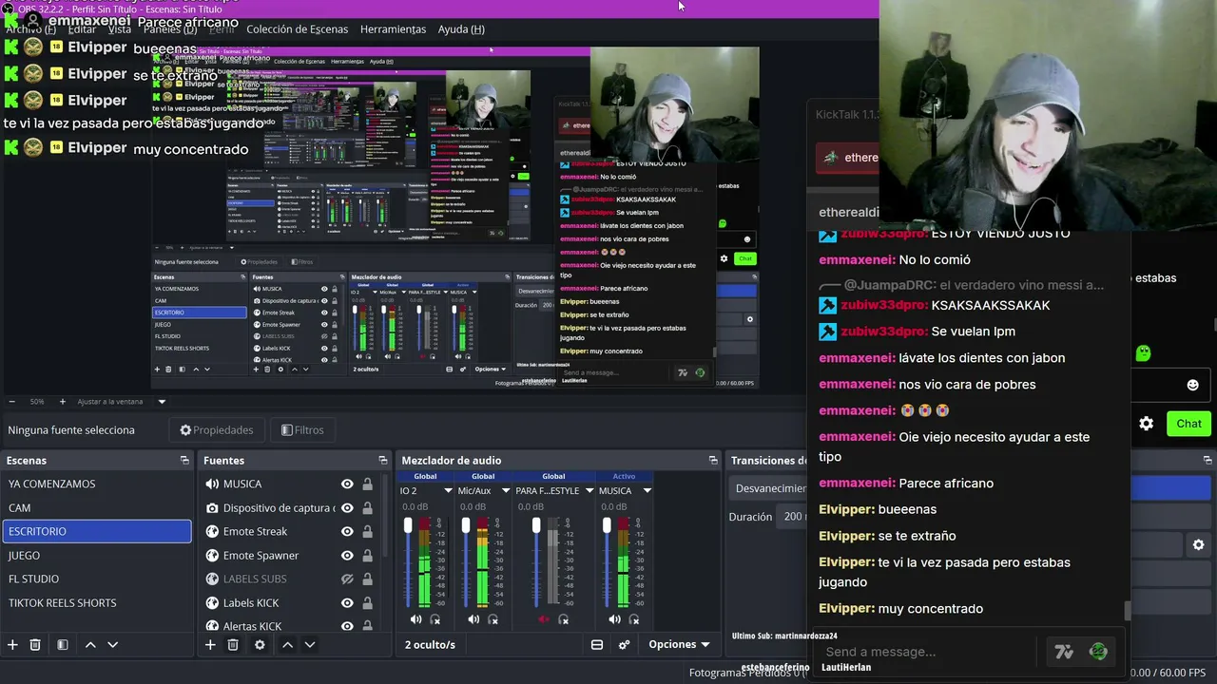
Task: Toggle monitoring headphone icon for PARA F...ESTYLE
Action: tap(563, 619)
